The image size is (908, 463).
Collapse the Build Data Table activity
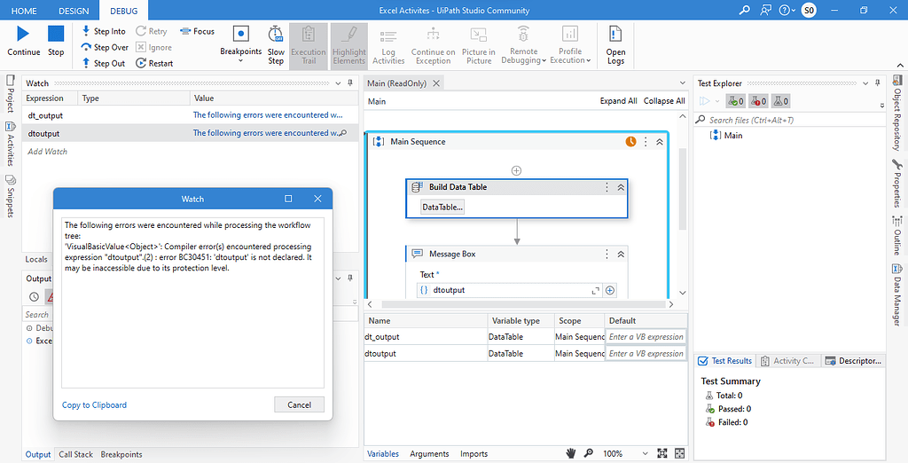[621, 187]
